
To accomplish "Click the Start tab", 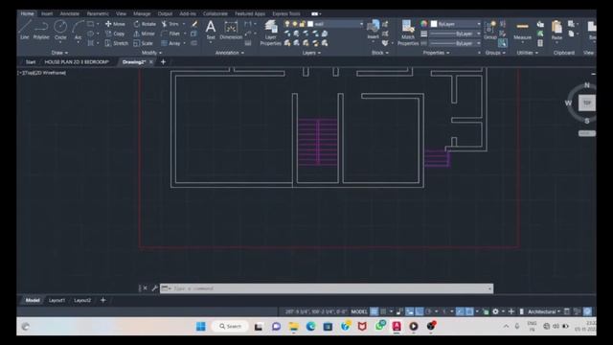I will pos(31,61).
